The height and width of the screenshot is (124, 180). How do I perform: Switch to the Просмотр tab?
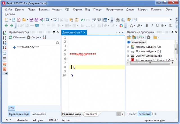click(91, 114)
